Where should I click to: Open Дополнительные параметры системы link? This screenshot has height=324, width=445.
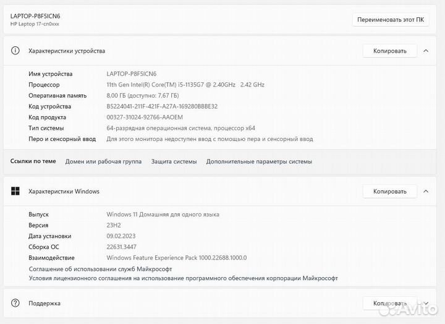[259, 161]
